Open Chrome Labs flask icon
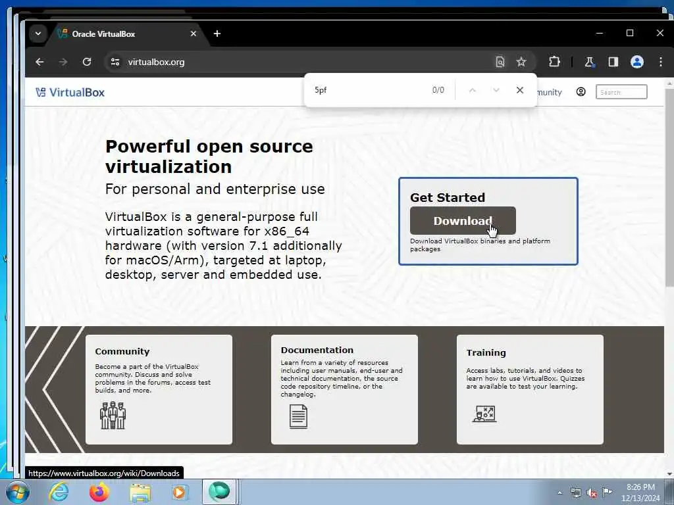Viewport: 674px width, 505px height. tap(589, 62)
